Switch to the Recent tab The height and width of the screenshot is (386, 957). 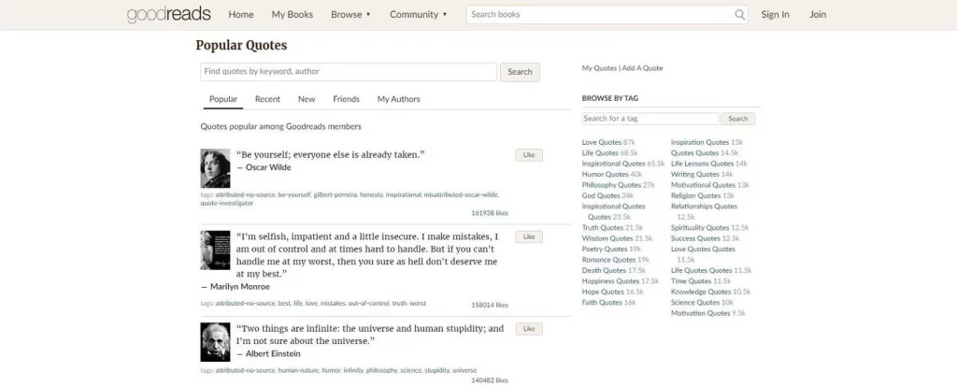click(x=267, y=99)
